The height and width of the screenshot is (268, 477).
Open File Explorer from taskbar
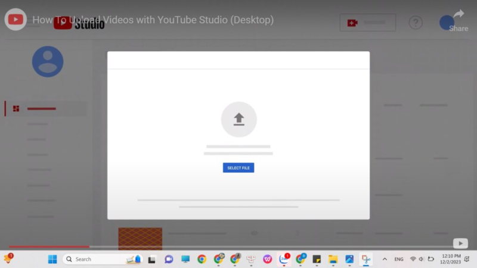pos(333,259)
